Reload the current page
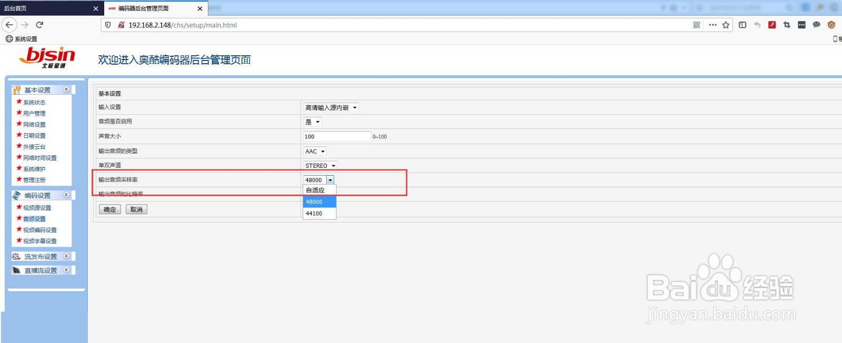This screenshot has width=842, height=343. pos(39,25)
